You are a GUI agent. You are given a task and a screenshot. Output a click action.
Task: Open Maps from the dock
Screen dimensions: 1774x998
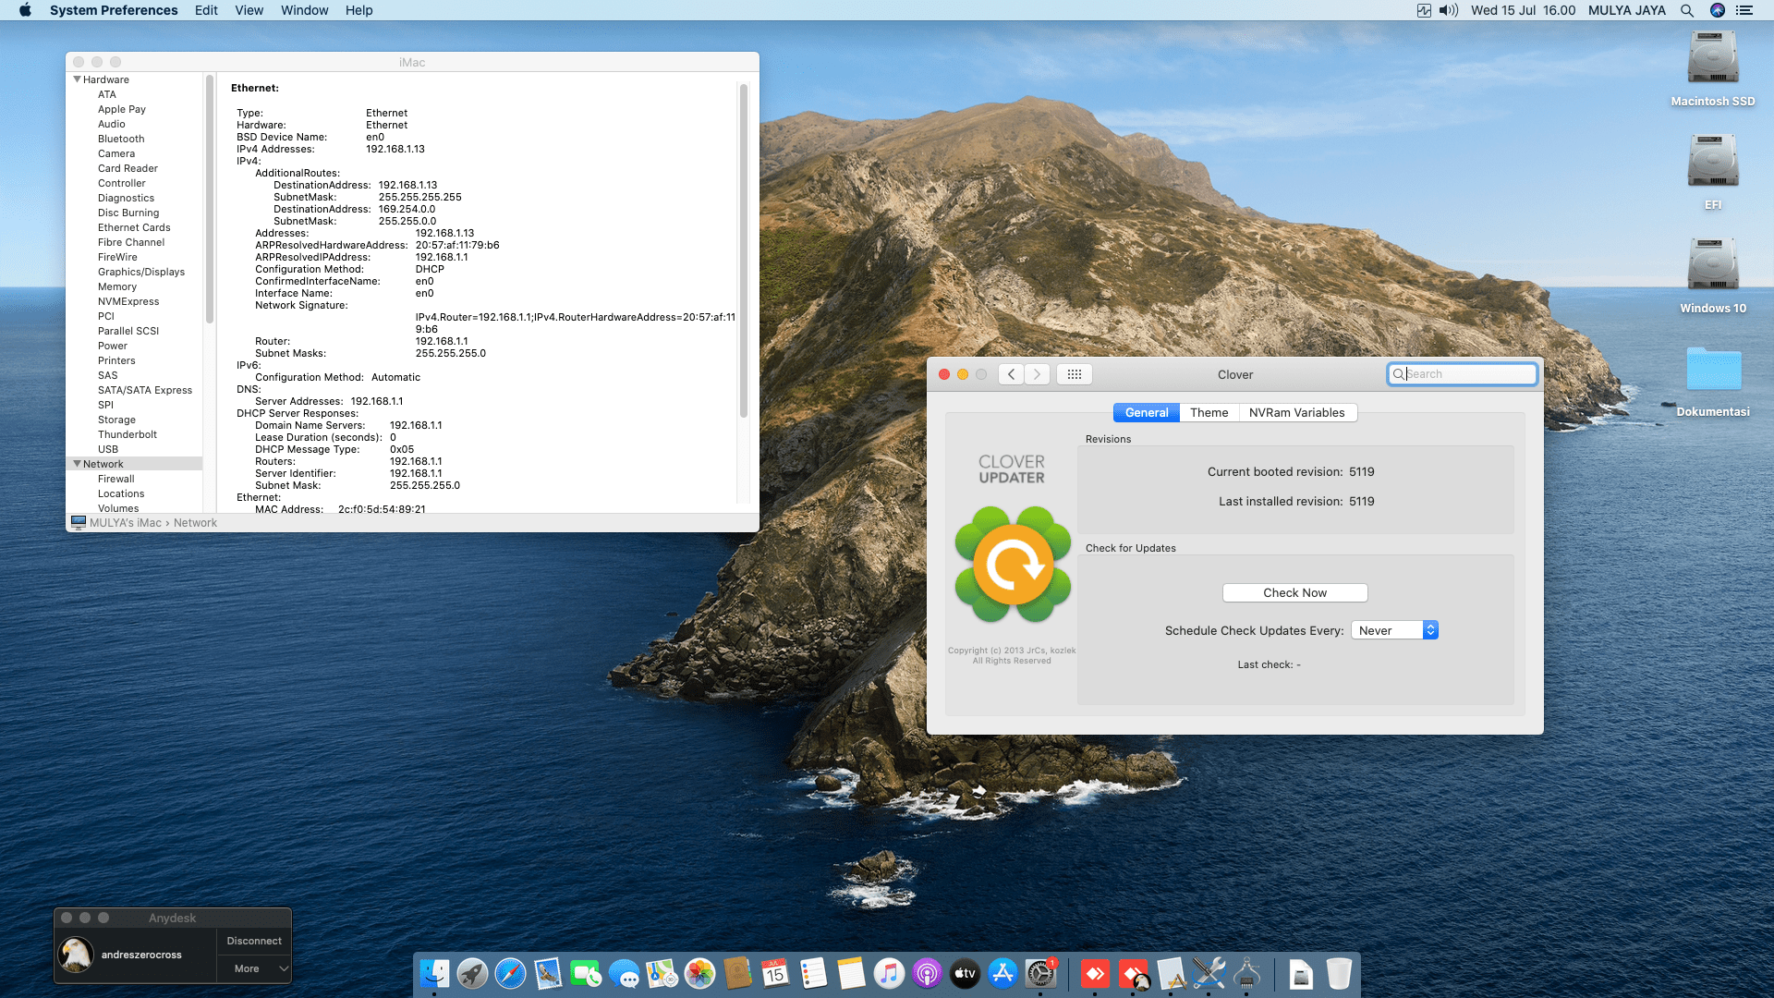click(662, 973)
